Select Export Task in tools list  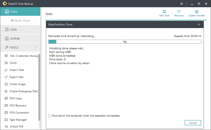pos(17,77)
